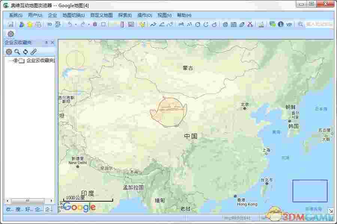Click the coordinate search input field

(x=318, y=24)
